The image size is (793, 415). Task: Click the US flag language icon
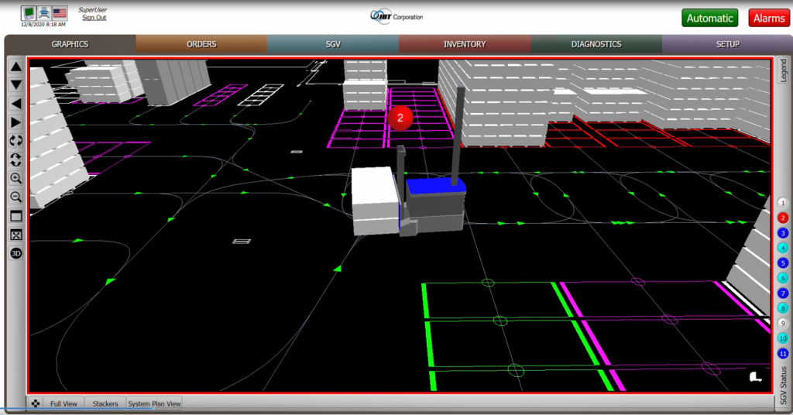coord(61,12)
